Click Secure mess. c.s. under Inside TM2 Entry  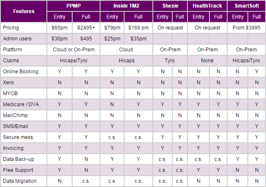coord(112,137)
